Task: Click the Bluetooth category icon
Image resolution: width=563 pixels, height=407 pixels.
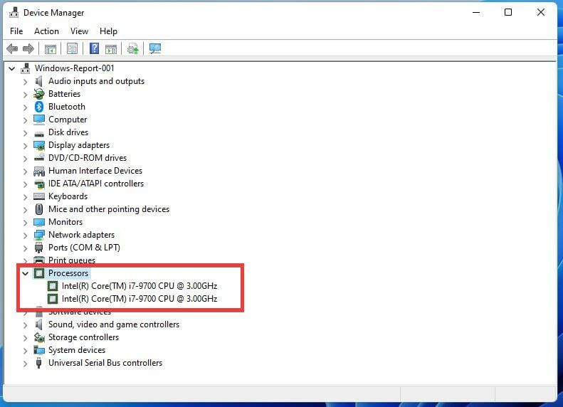Action: [38, 107]
